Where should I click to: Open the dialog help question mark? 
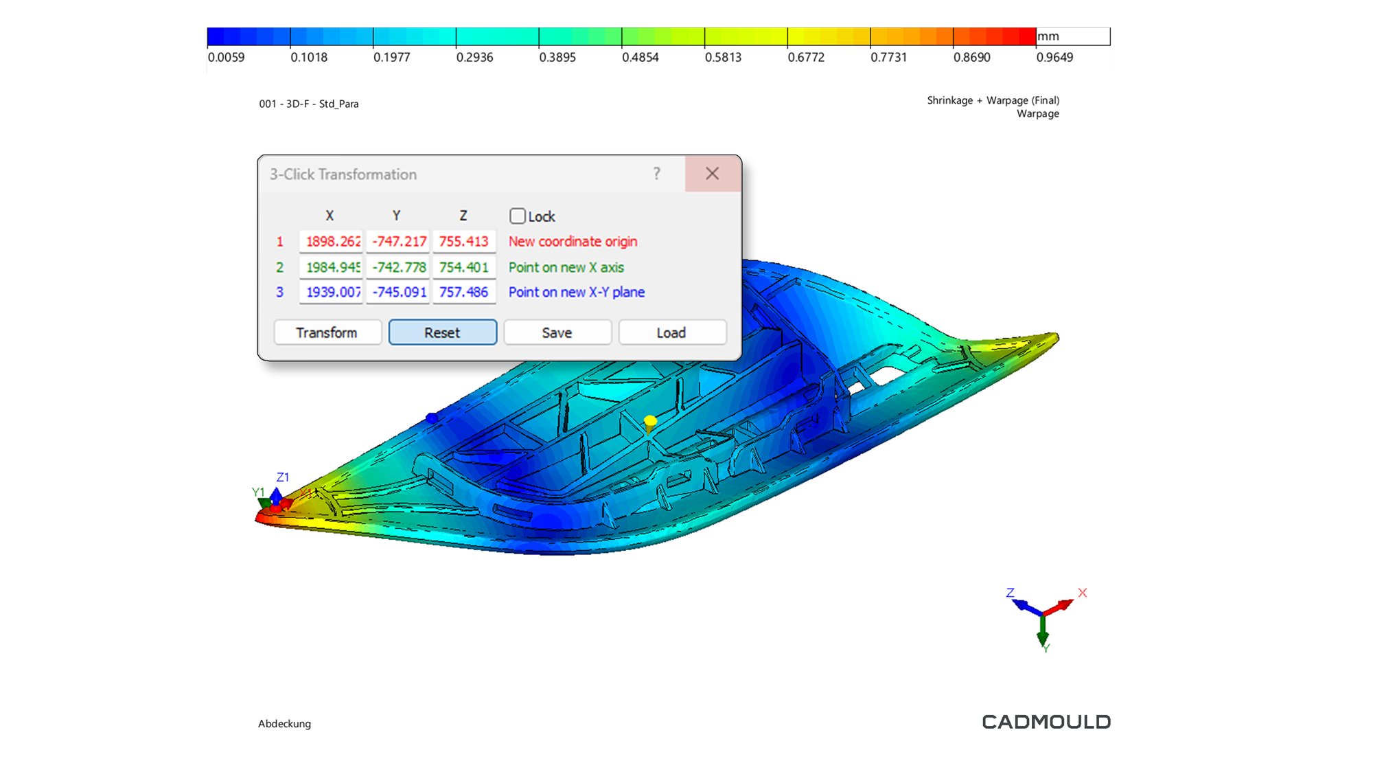[x=656, y=174]
